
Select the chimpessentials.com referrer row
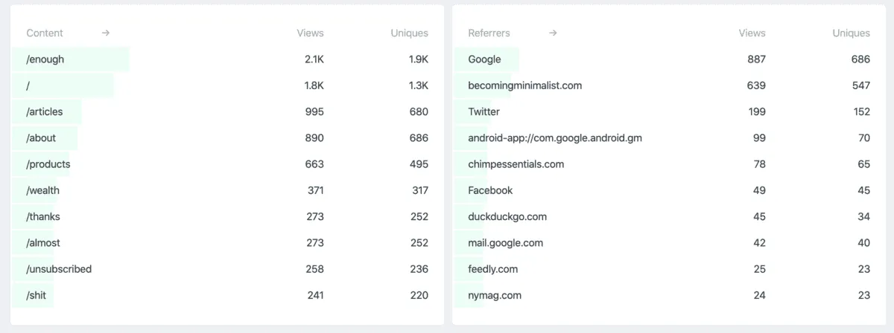pyautogui.click(x=516, y=164)
